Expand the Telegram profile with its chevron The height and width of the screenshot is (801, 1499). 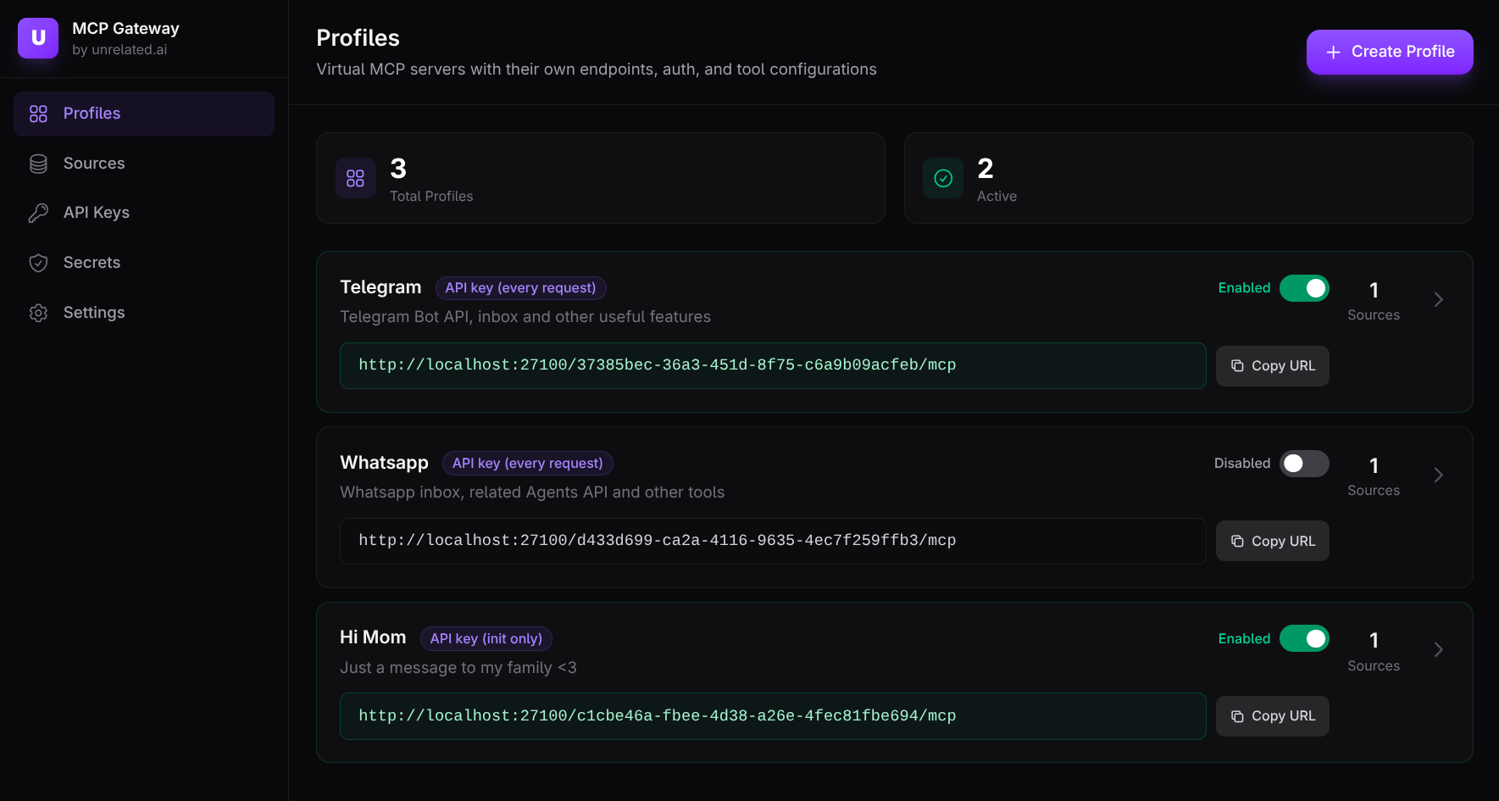(x=1438, y=299)
